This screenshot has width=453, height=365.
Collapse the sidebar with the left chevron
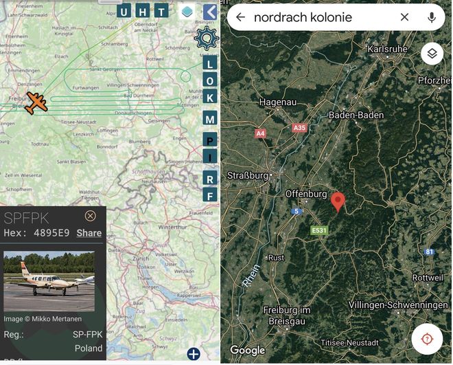pyautogui.click(x=210, y=12)
